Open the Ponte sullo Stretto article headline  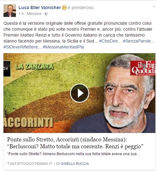(75, 143)
